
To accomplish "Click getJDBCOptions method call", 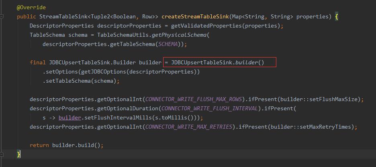I will (103, 72).
